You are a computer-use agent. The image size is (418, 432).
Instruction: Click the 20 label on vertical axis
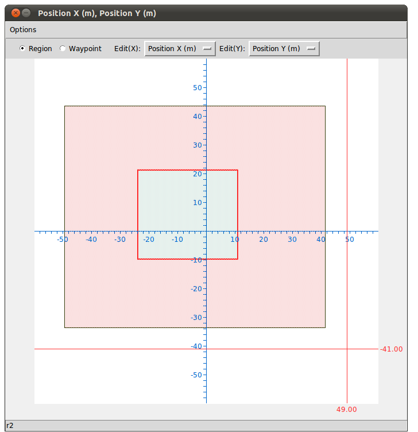pyautogui.click(x=198, y=174)
